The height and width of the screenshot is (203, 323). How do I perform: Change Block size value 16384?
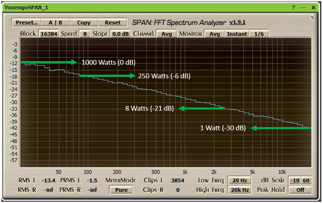pos(49,34)
